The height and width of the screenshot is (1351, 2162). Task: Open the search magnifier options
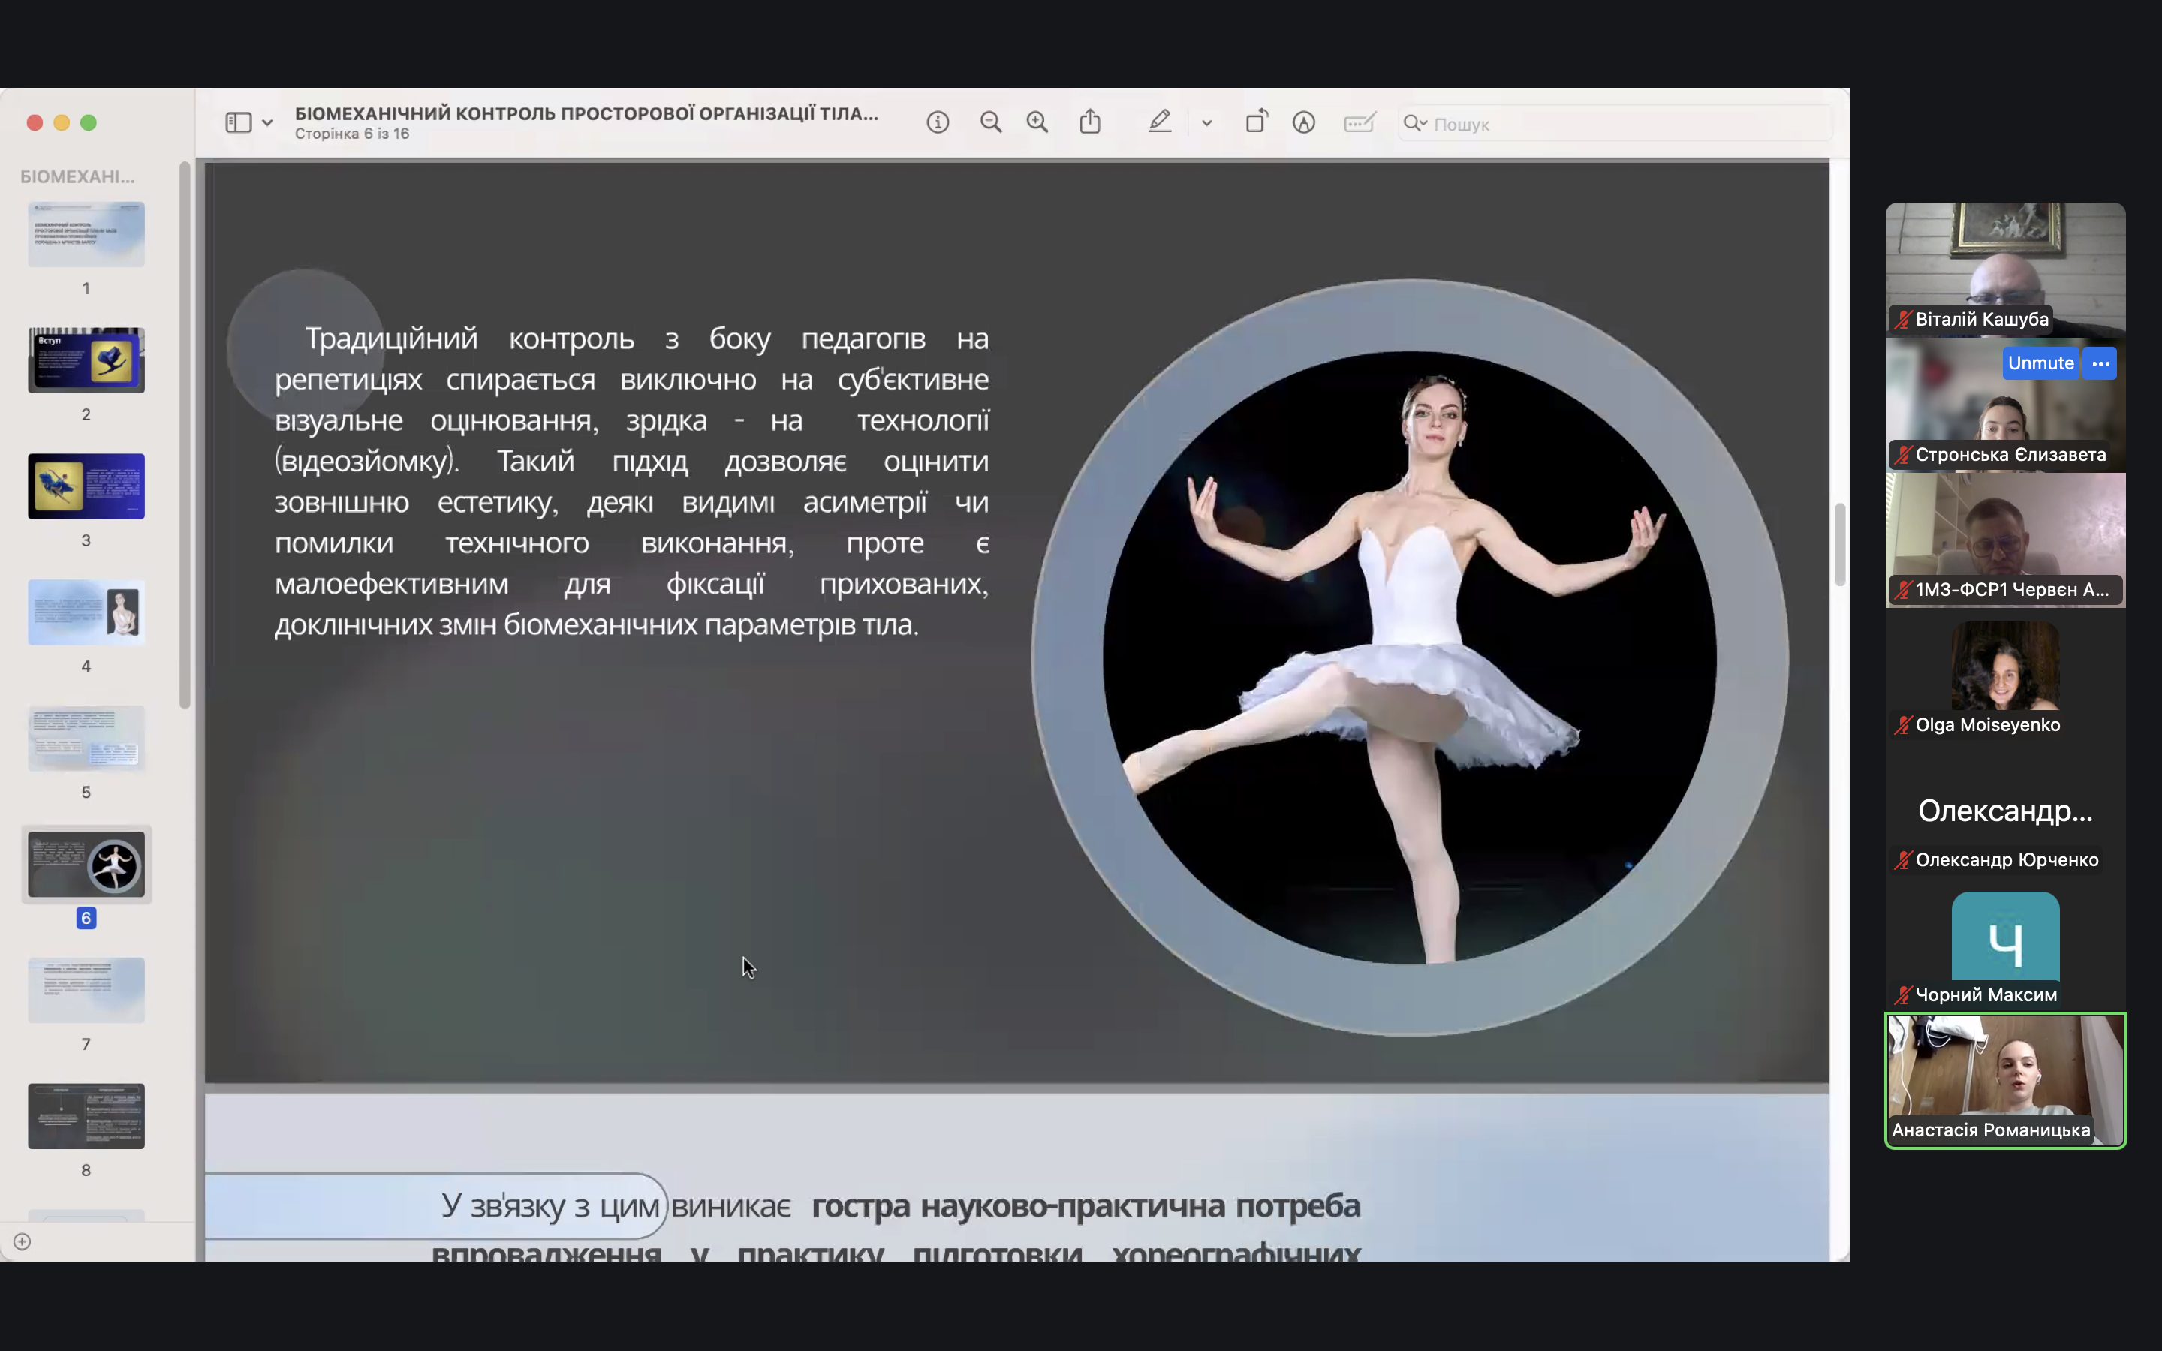(1415, 123)
